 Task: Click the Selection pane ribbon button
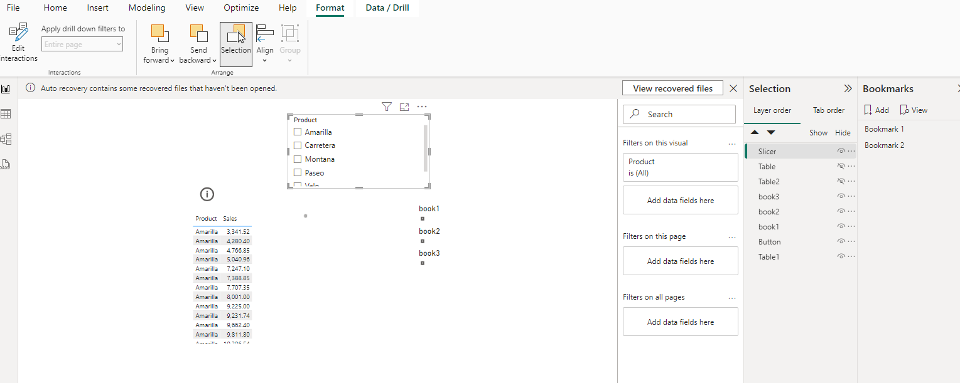coord(236,44)
